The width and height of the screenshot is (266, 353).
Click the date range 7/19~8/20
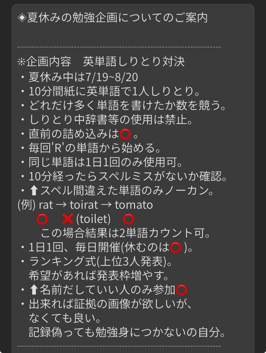[112, 77]
